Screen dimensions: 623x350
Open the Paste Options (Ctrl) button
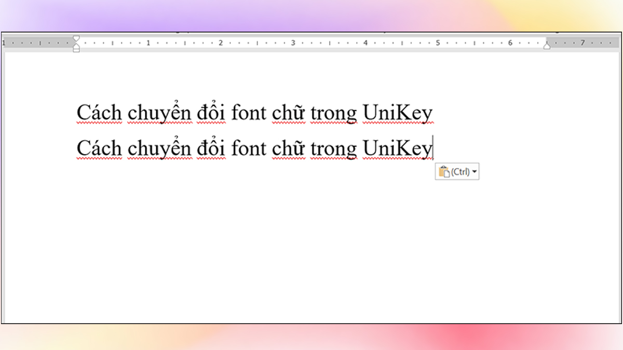coord(457,172)
